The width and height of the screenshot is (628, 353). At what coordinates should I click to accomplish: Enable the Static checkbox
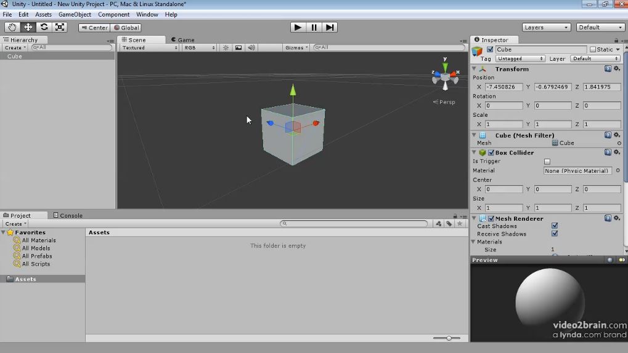(x=593, y=49)
